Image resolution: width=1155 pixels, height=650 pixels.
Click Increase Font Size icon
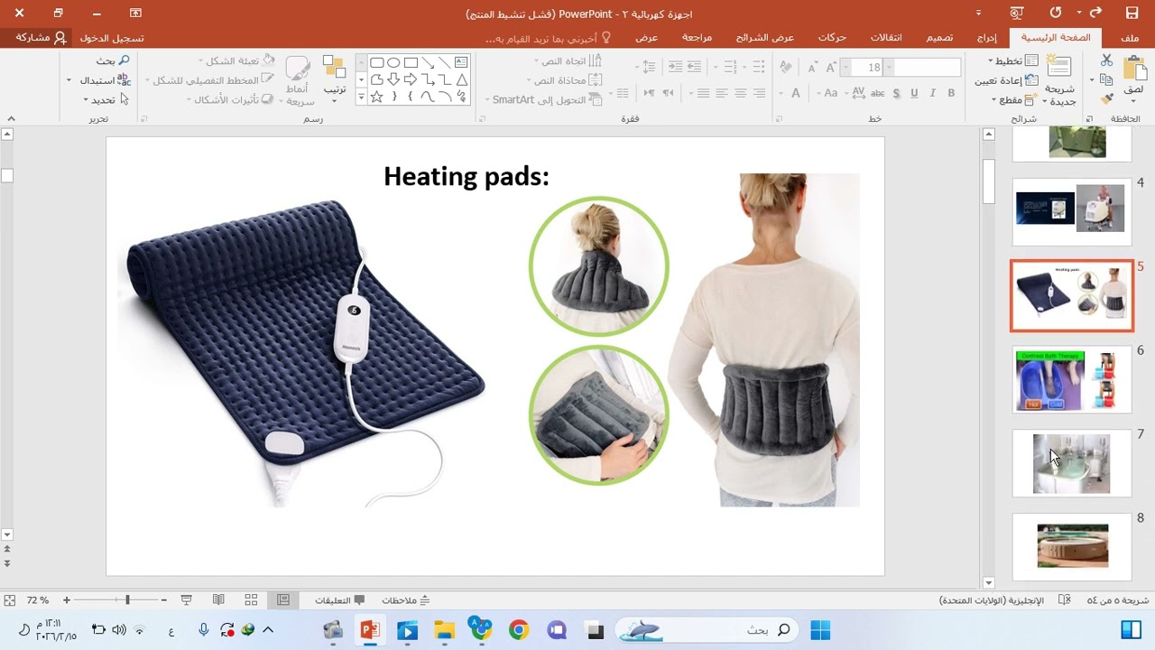[x=830, y=68]
